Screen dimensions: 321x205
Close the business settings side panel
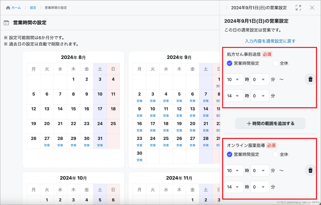312,7
